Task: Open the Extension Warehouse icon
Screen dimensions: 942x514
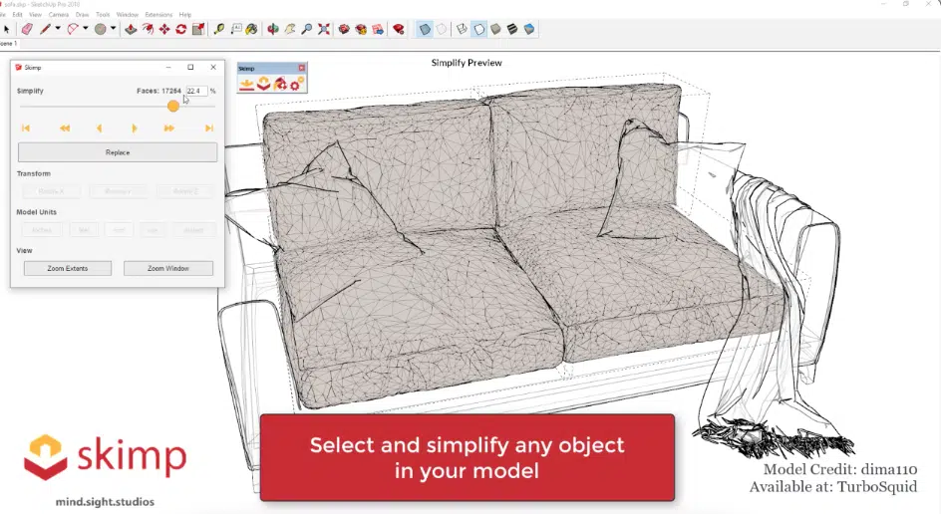Action: 361,29
